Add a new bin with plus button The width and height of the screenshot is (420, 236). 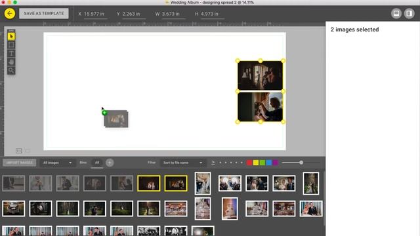click(x=110, y=163)
